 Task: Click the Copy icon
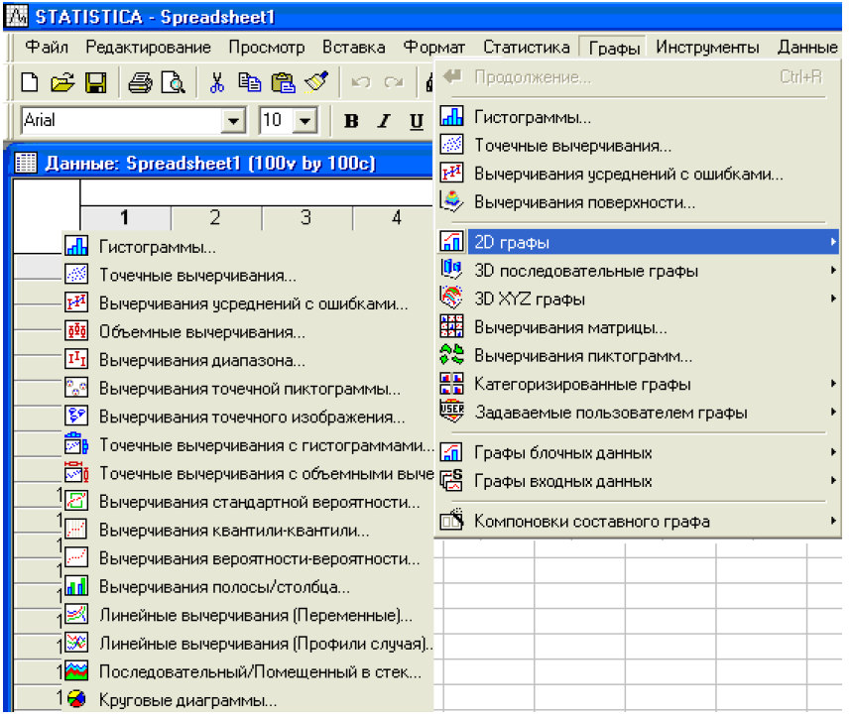pyautogui.click(x=250, y=83)
